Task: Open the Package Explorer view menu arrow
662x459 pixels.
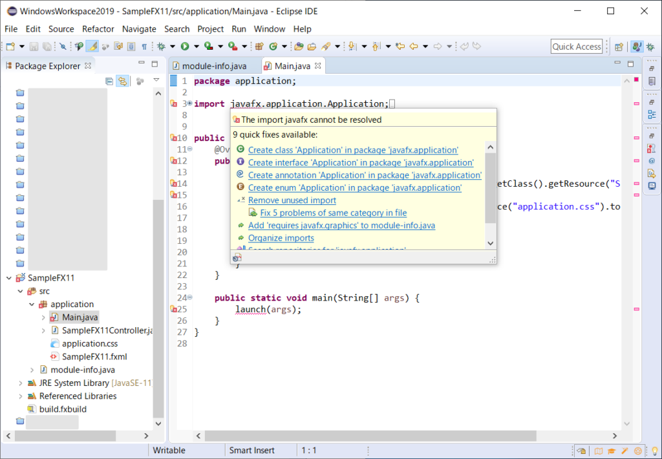Action: click(x=156, y=80)
